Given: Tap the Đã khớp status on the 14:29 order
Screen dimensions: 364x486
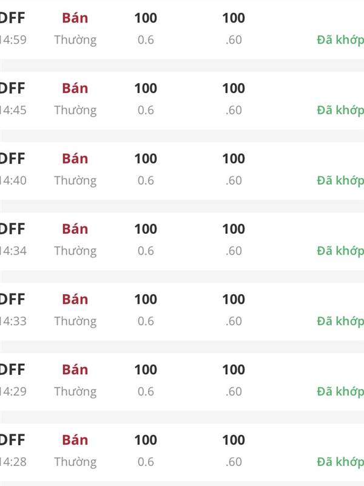Looking at the screenshot, I should click(340, 392).
